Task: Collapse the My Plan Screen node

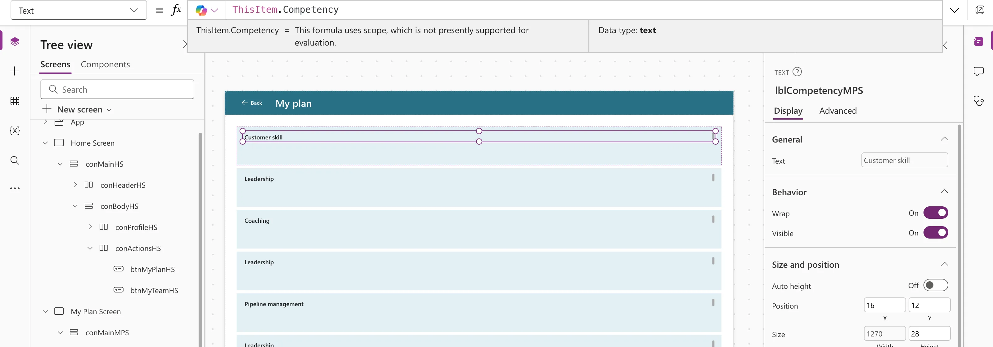Action: click(45, 311)
